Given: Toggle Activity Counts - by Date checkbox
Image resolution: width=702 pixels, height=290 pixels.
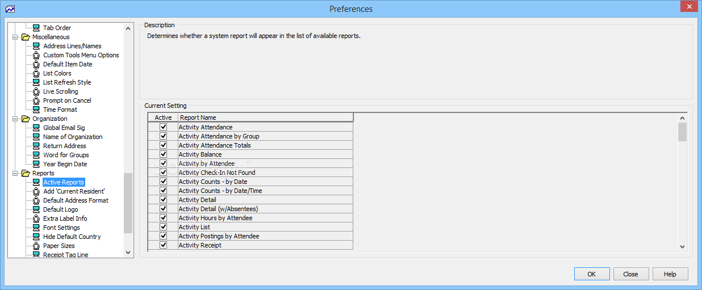Looking at the screenshot, I should [164, 182].
